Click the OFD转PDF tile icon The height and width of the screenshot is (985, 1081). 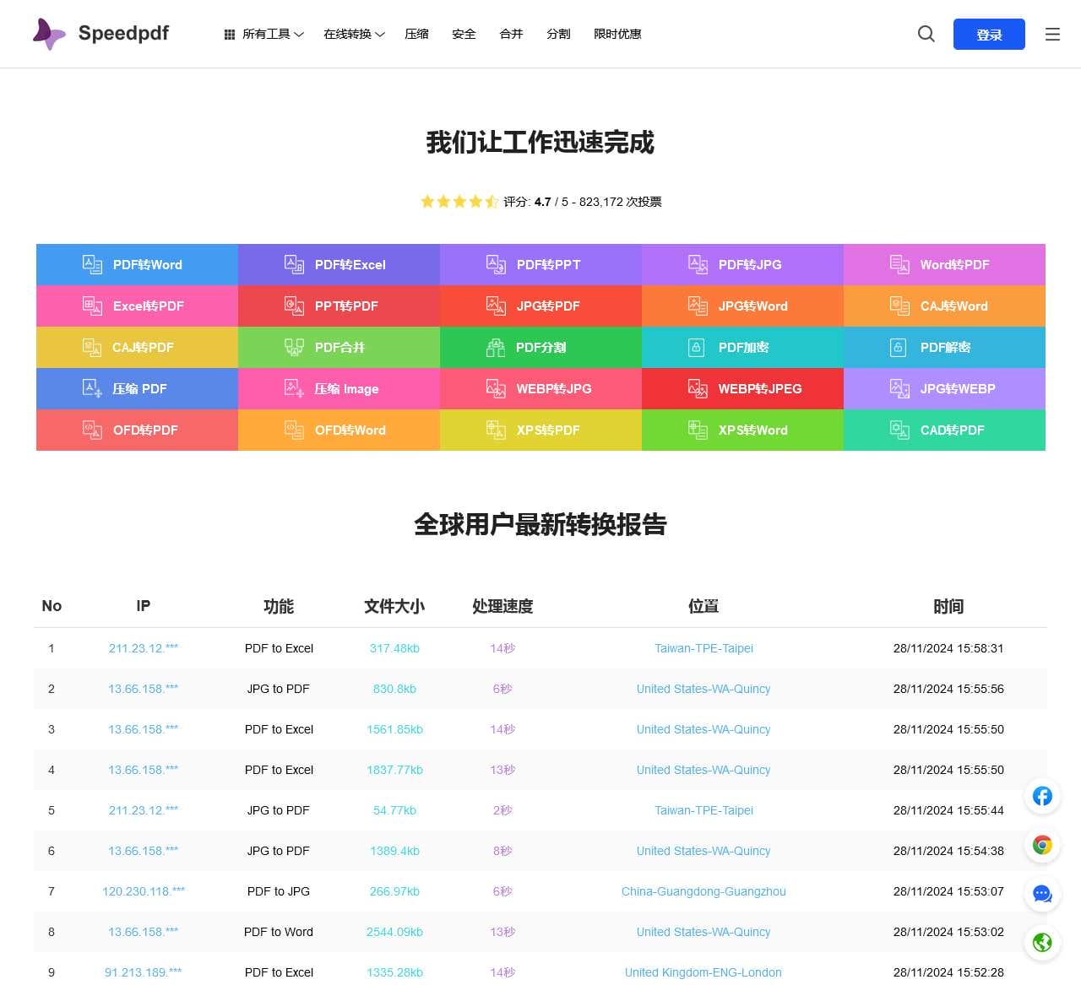pyautogui.click(x=92, y=430)
